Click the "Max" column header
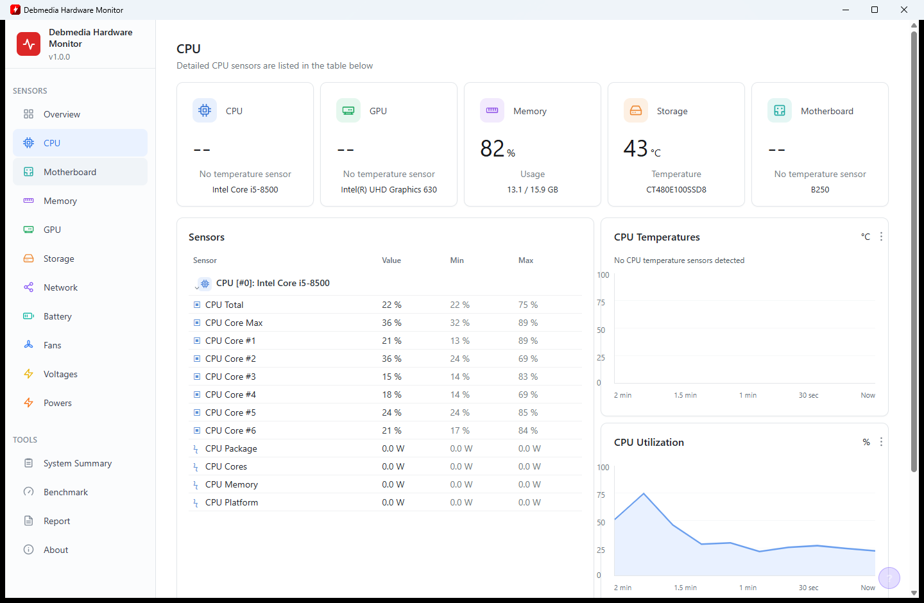The width and height of the screenshot is (924, 603). click(526, 260)
